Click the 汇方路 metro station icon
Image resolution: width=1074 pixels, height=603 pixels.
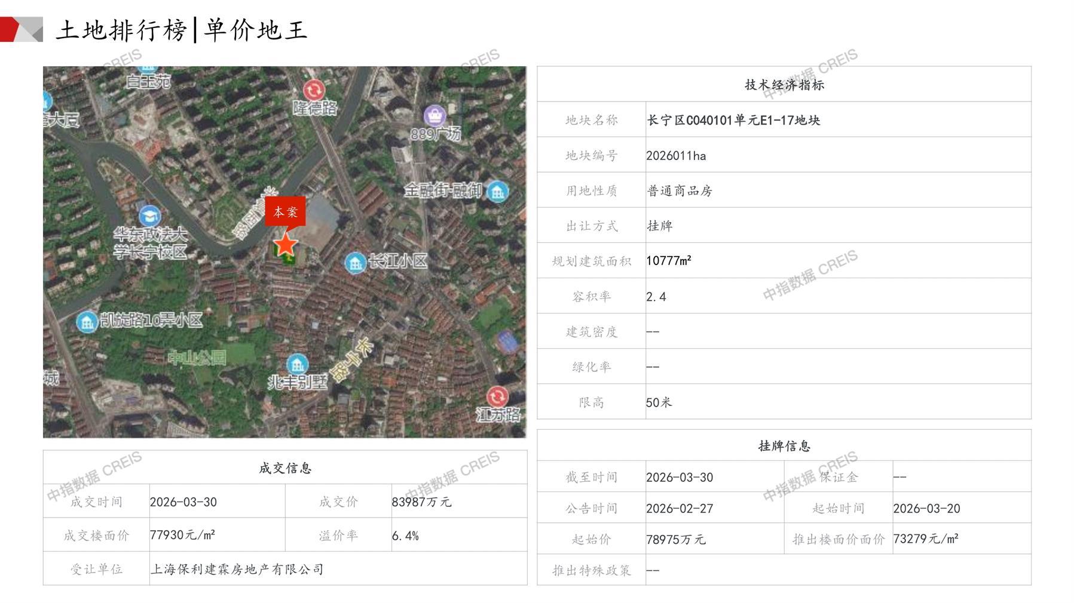(497, 396)
